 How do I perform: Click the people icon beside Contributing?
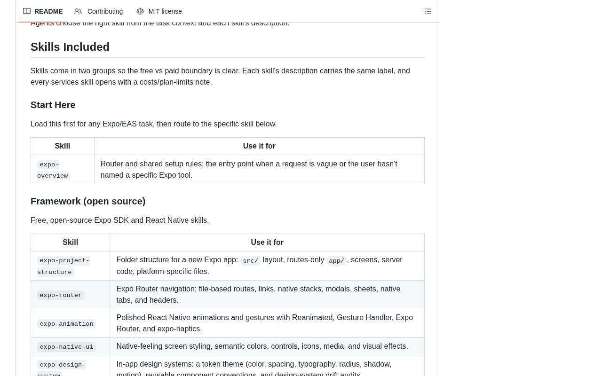point(78,11)
